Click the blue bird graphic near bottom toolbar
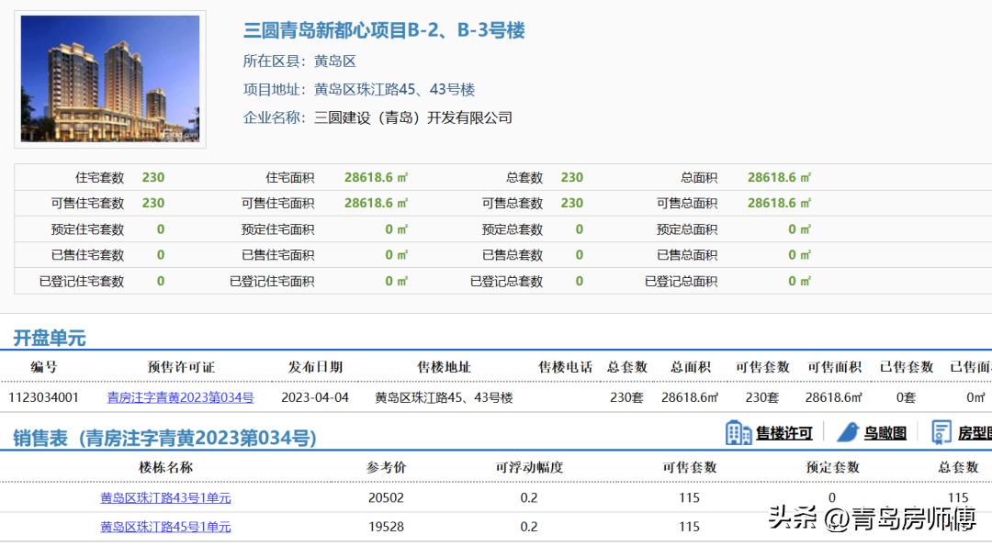 pos(847,431)
